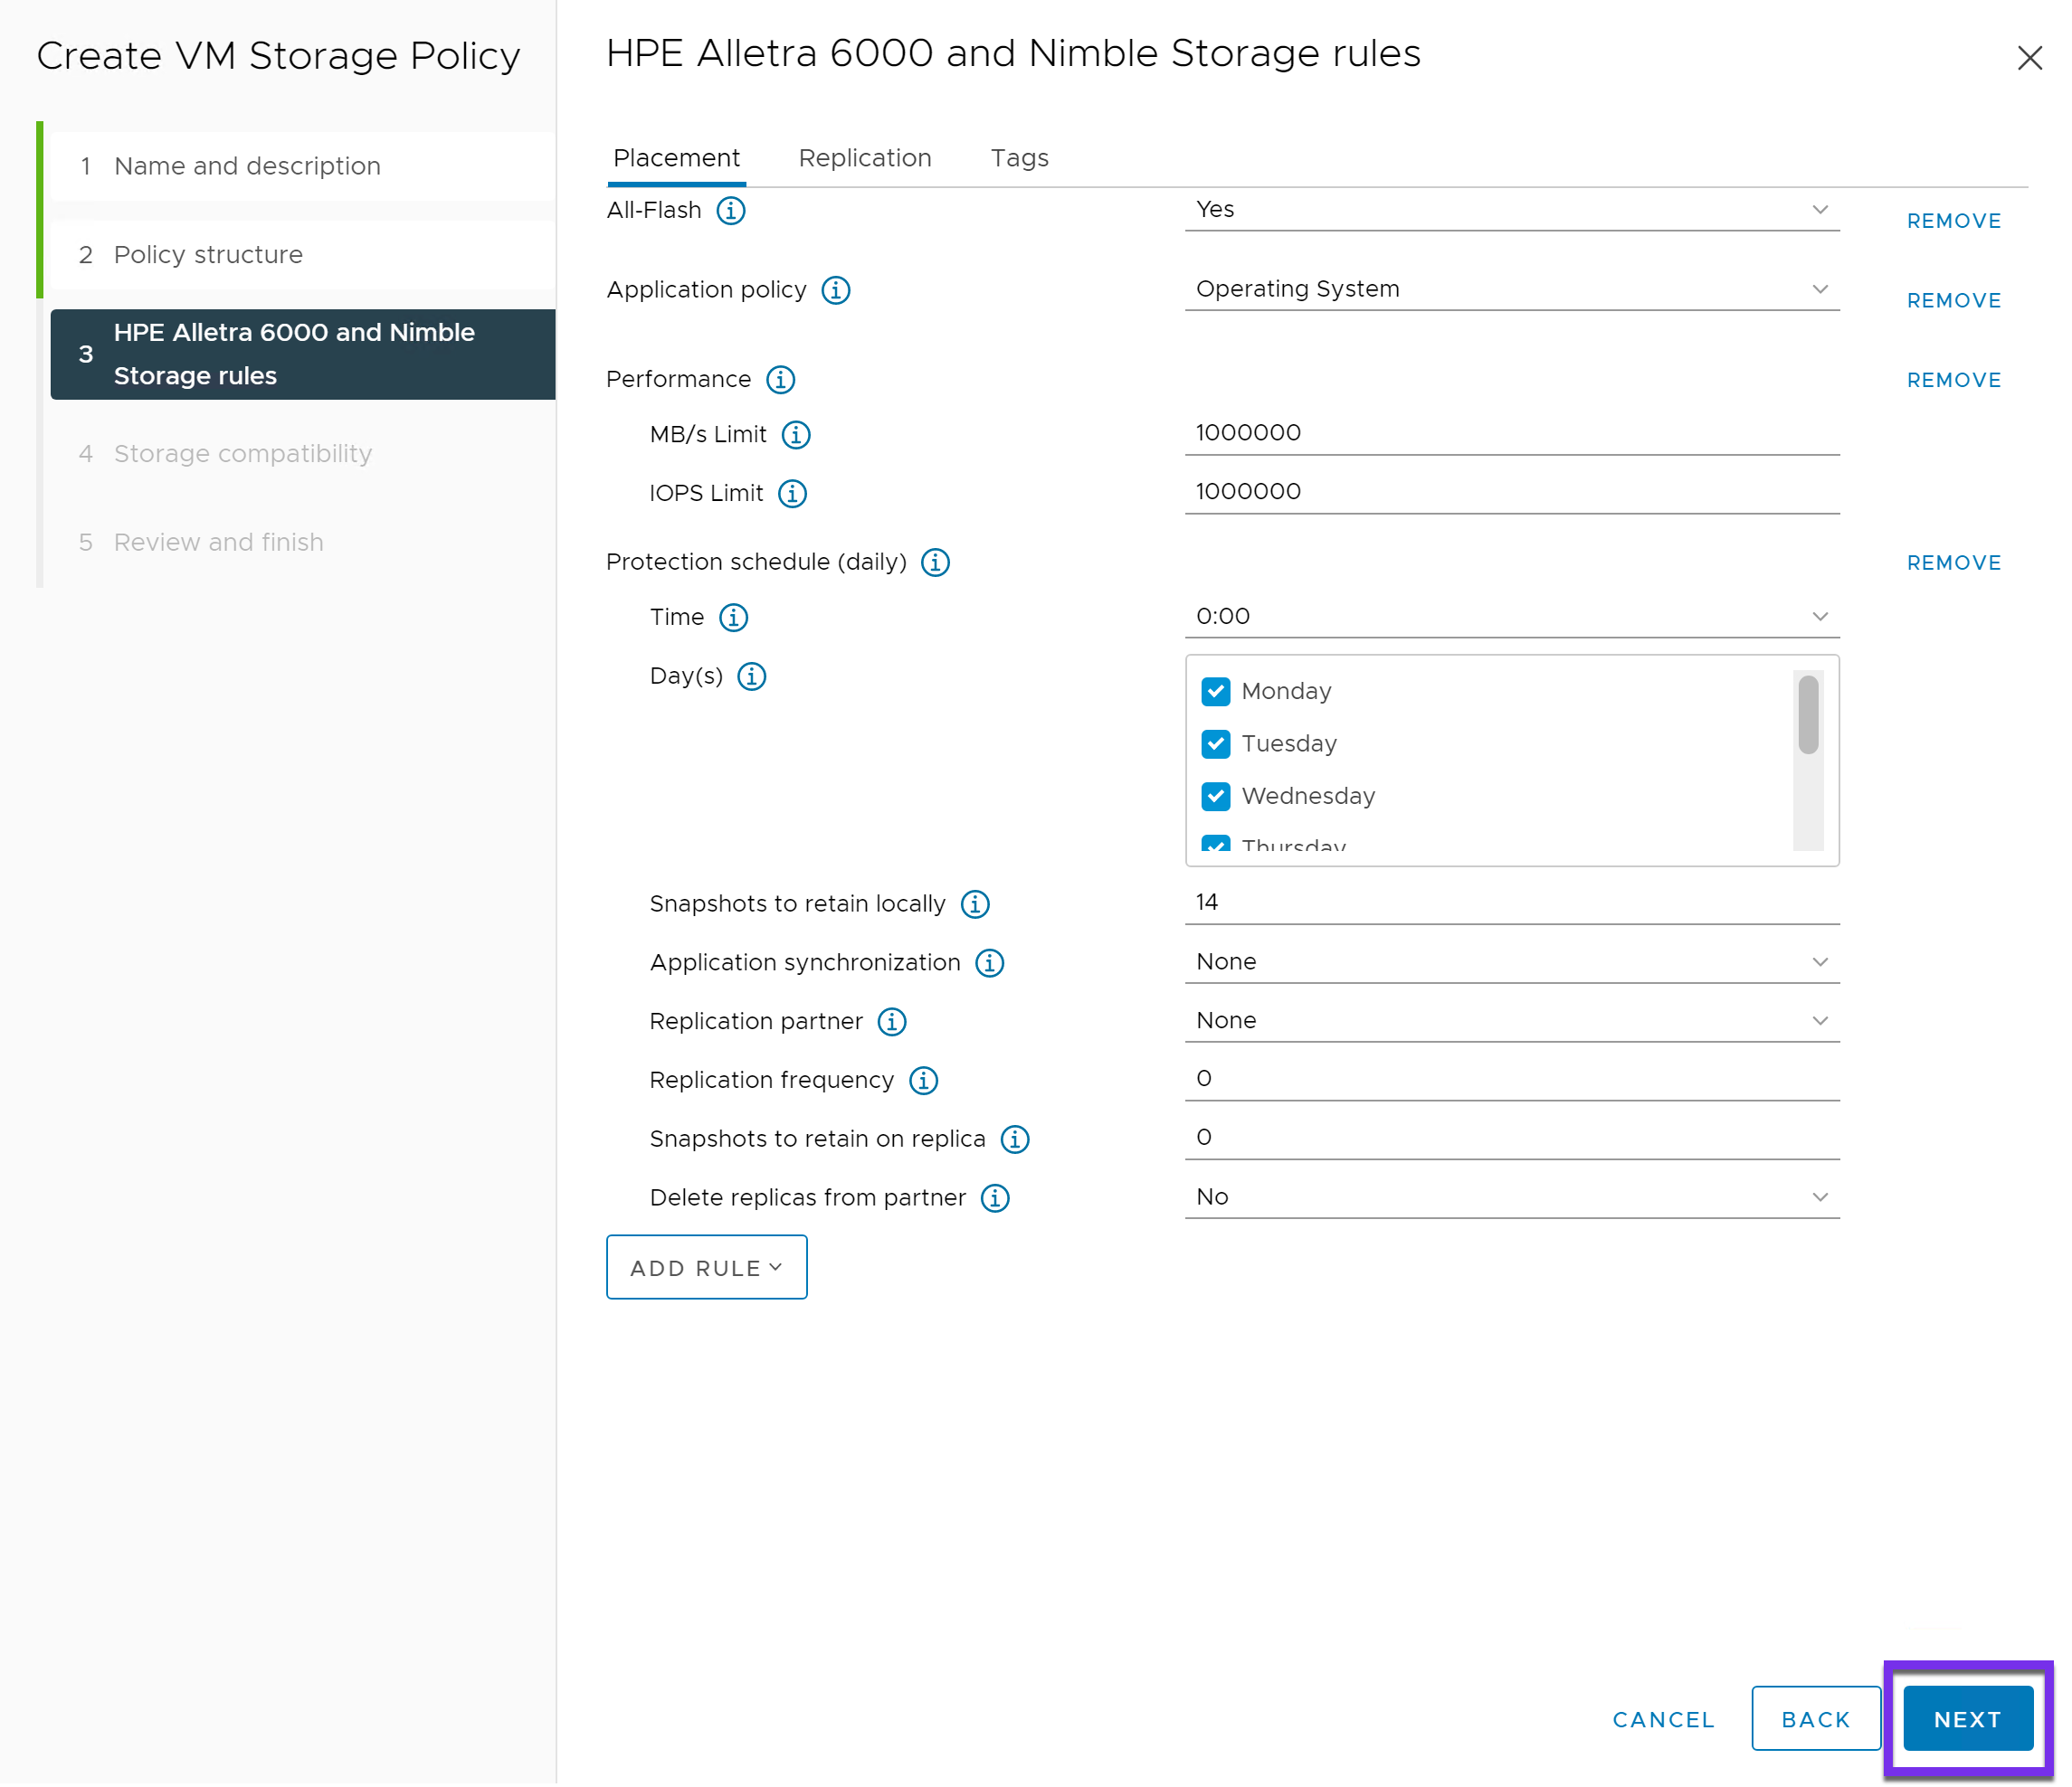This screenshot has width=2072, height=1787.
Task: Open the Application synchronization dropdown
Action: [x=1511, y=962]
